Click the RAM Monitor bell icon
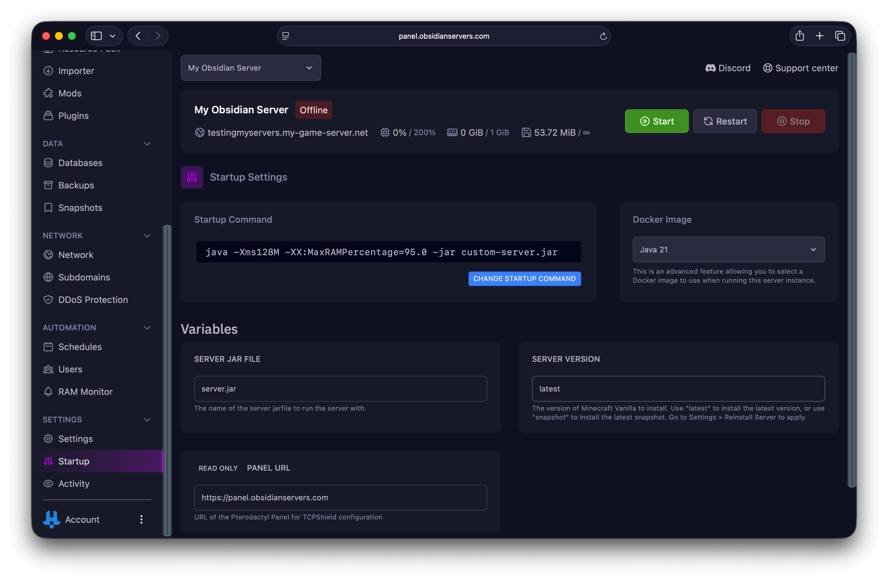The height and width of the screenshot is (580, 888). 48,392
